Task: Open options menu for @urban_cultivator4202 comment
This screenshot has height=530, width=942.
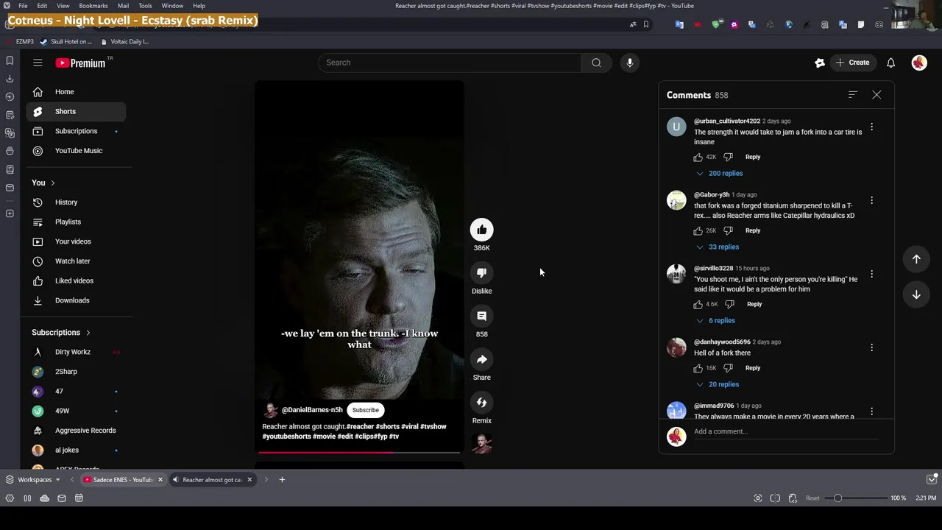Action: click(x=871, y=127)
